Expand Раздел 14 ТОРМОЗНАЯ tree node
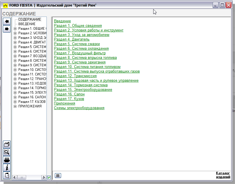The image size is (235, 184). pos(15,88)
